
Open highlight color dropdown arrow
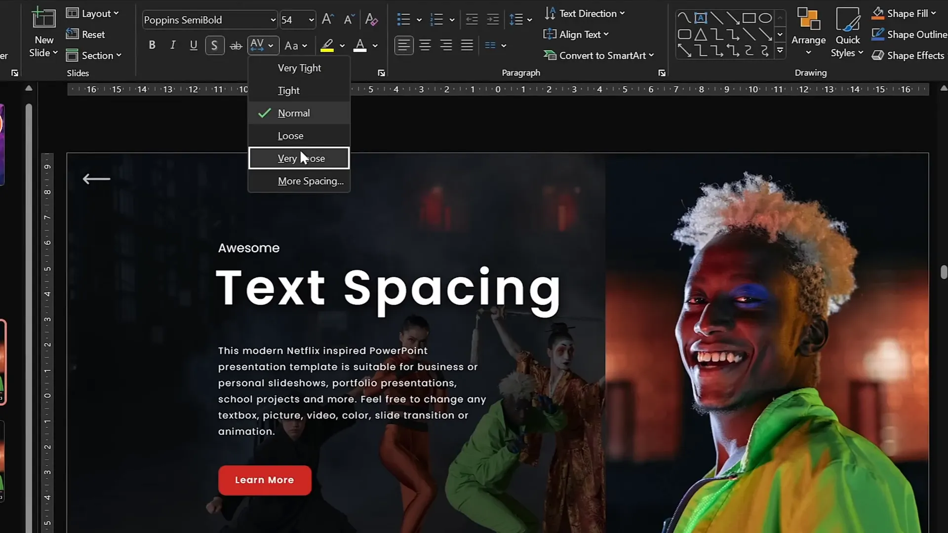pos(342,46)
